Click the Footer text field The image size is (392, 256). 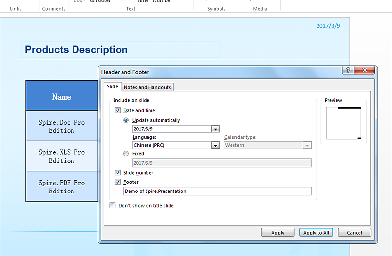click(218, 191)
